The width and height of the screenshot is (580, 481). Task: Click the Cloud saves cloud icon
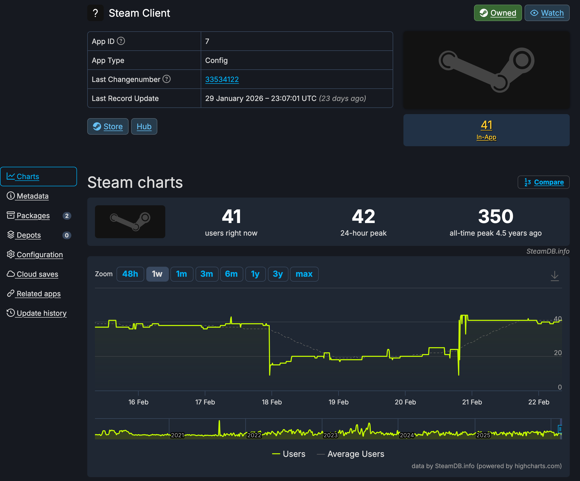coord(10,274)
